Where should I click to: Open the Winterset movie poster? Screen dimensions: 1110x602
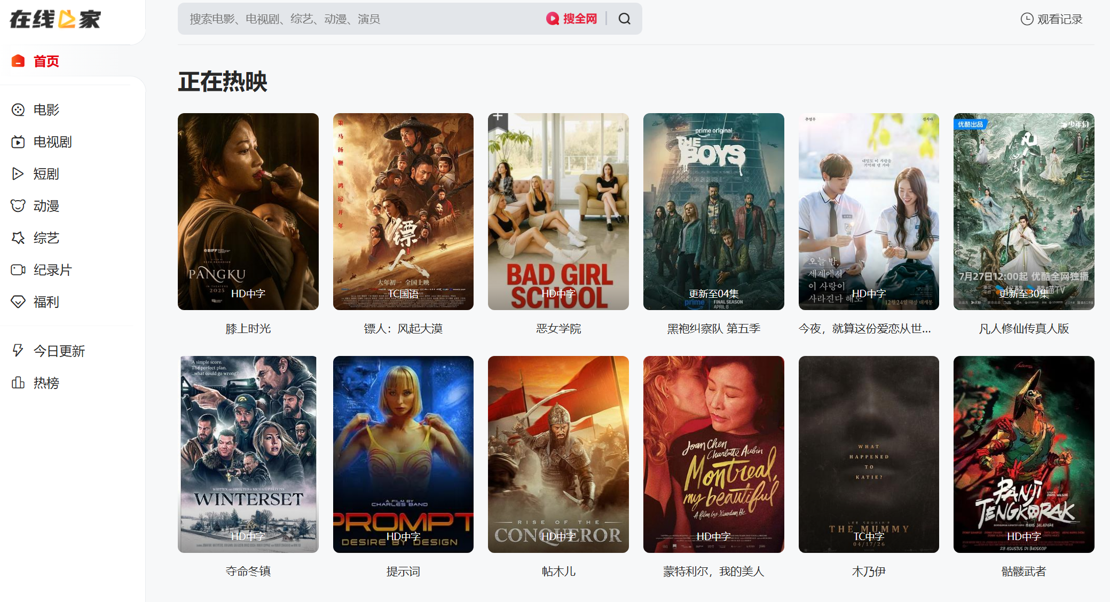click(x=248, y=454)
